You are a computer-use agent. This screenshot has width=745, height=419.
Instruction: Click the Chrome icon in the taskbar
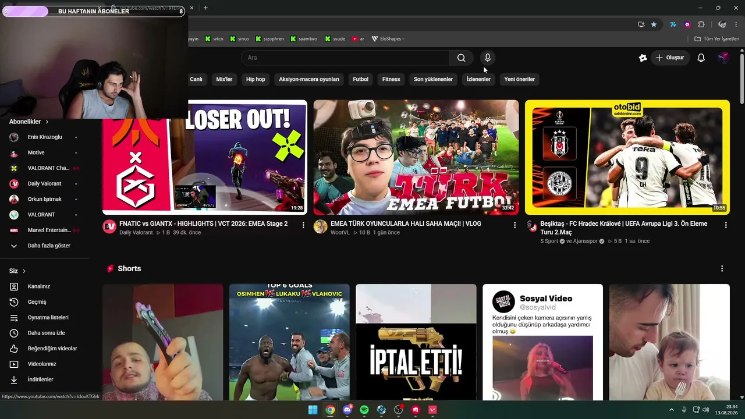point(330,410)
